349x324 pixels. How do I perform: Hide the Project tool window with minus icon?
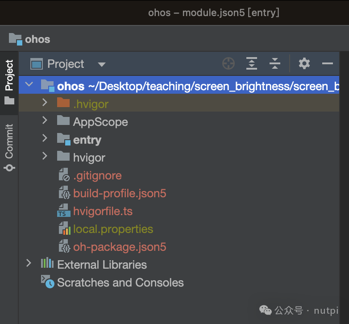click(x=328, y=64)
